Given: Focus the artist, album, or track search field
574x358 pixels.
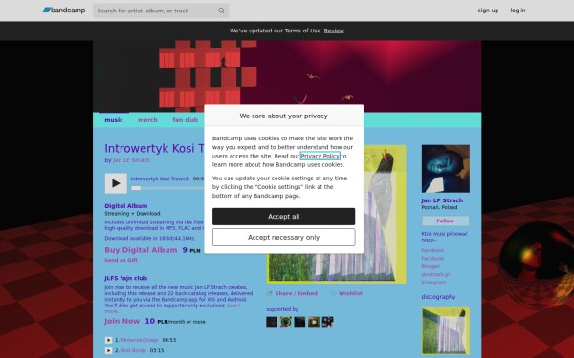Looking at the screenshot, I should pos(161,11).
